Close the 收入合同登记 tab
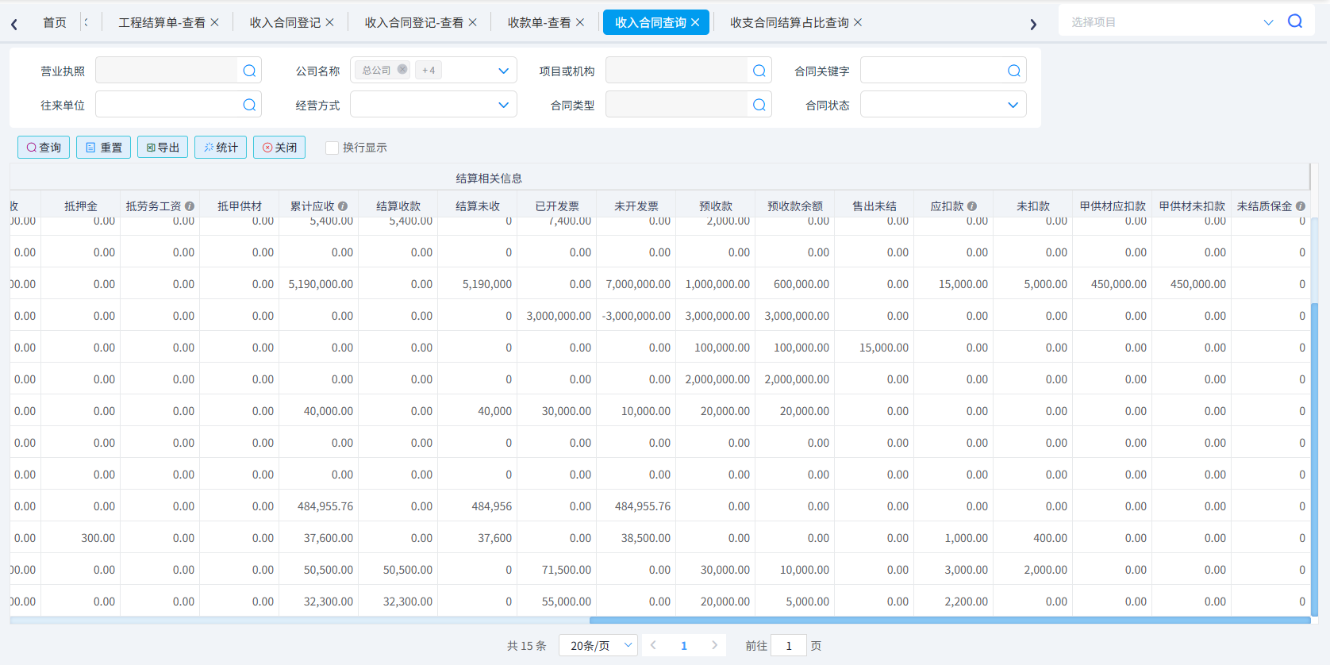 coord(330,22)
